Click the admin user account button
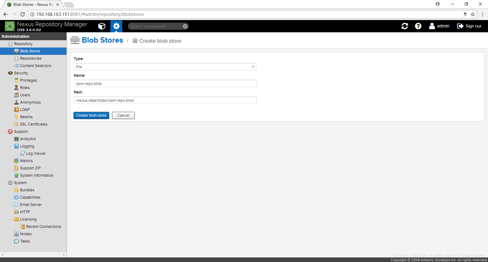 coord(439,26)
